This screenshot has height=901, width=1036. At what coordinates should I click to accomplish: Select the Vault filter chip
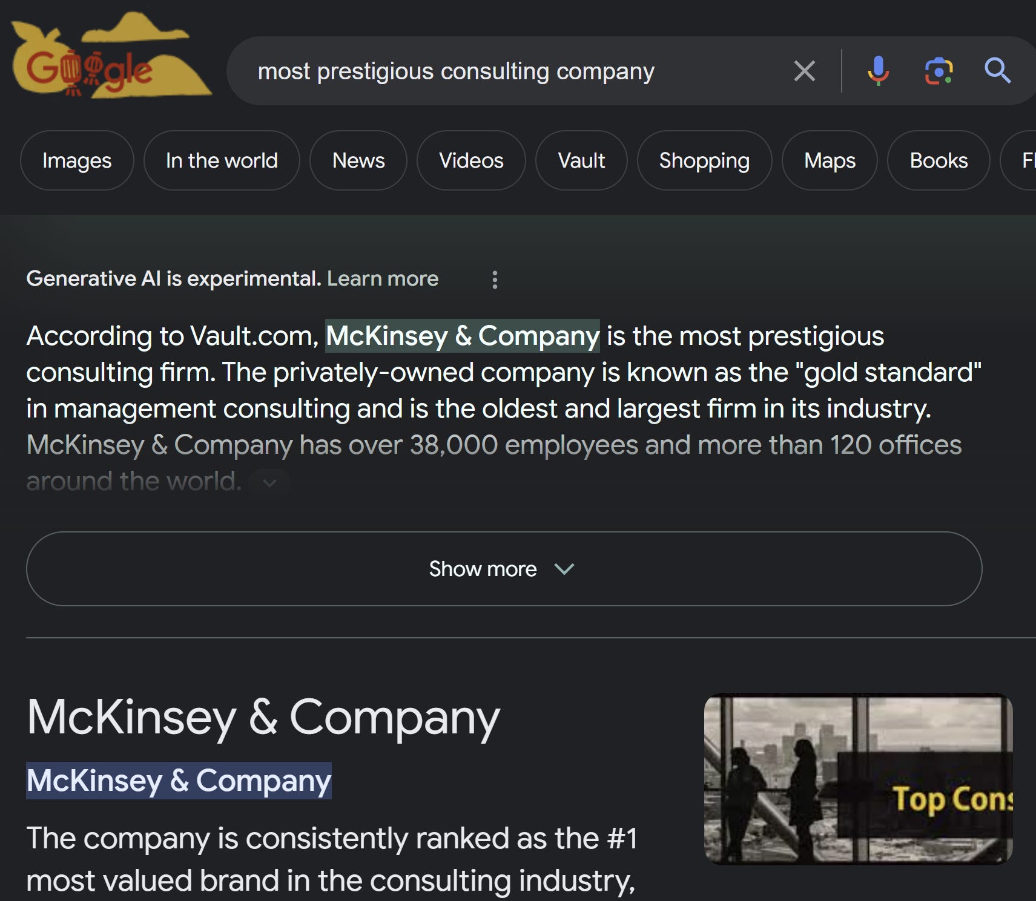[x=581, y=160]
